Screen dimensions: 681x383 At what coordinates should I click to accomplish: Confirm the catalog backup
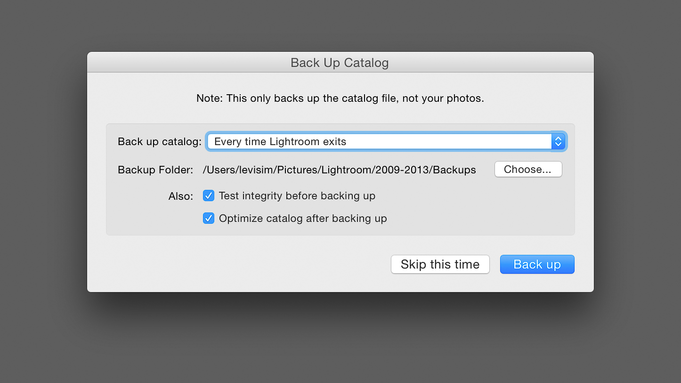click(537, 264)
